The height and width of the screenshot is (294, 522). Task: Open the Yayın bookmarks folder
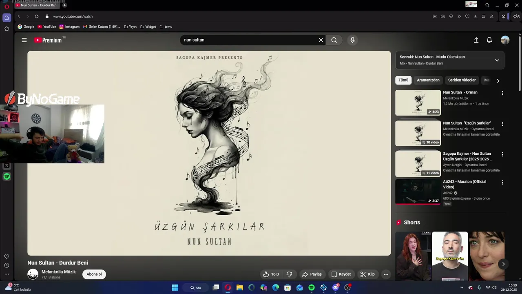pos(130,27)
